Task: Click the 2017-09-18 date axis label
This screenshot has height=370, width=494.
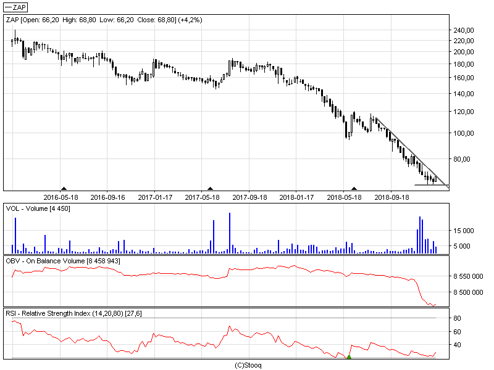Action: coord(249,197)
